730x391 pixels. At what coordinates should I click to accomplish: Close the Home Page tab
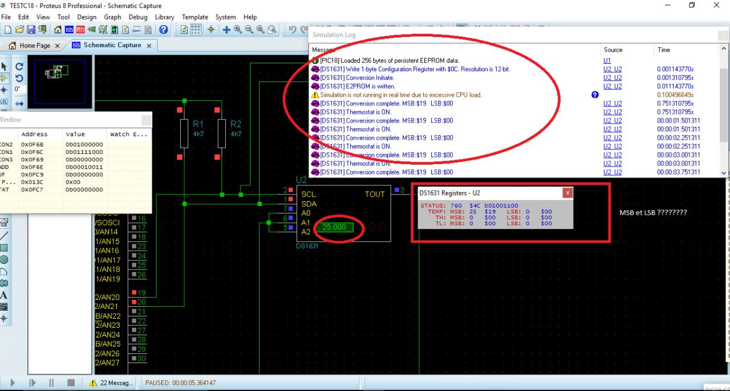[x=58, y=46]
